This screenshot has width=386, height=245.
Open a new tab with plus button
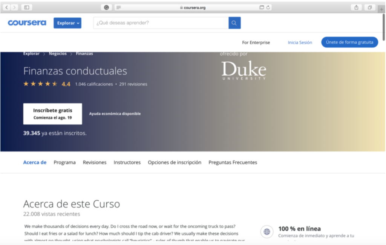tap(381, 9)
